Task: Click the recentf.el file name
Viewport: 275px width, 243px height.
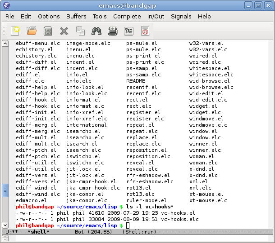Action: tap(142, 87)
